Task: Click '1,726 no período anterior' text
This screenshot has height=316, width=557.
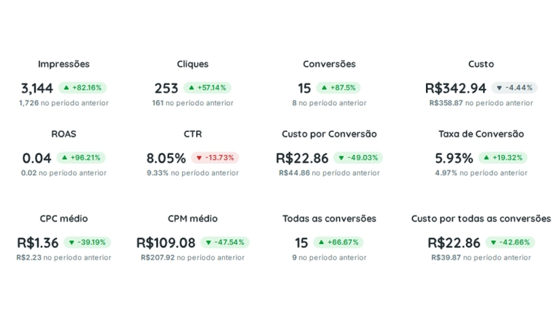Action: (64, 103)
